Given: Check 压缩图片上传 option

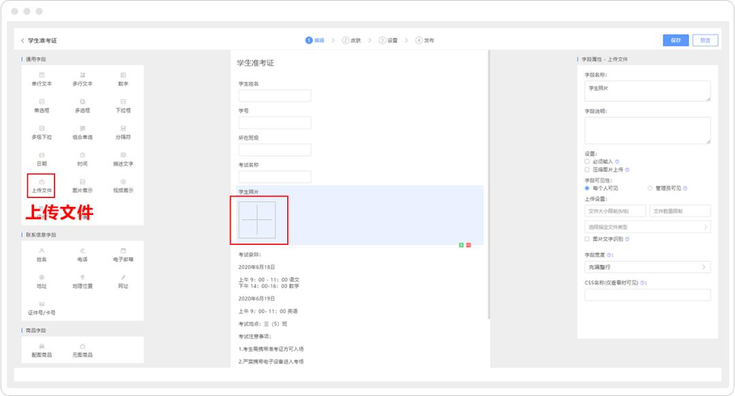Looking at the screenshot, I should pos(586,169).
